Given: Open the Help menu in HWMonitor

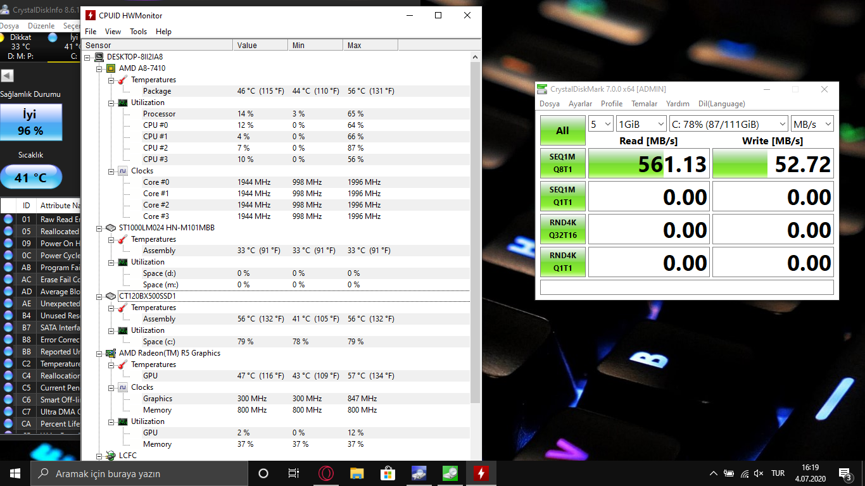Looking at the screenshot, I should 163,32.
